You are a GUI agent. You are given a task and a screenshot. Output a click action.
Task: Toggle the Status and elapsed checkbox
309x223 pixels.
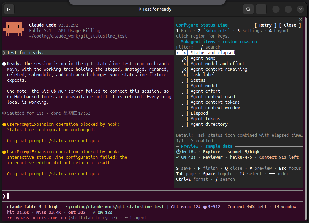(x=185, y=53)
